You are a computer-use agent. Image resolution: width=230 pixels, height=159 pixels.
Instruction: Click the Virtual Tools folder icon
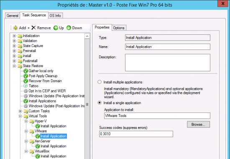26,116
